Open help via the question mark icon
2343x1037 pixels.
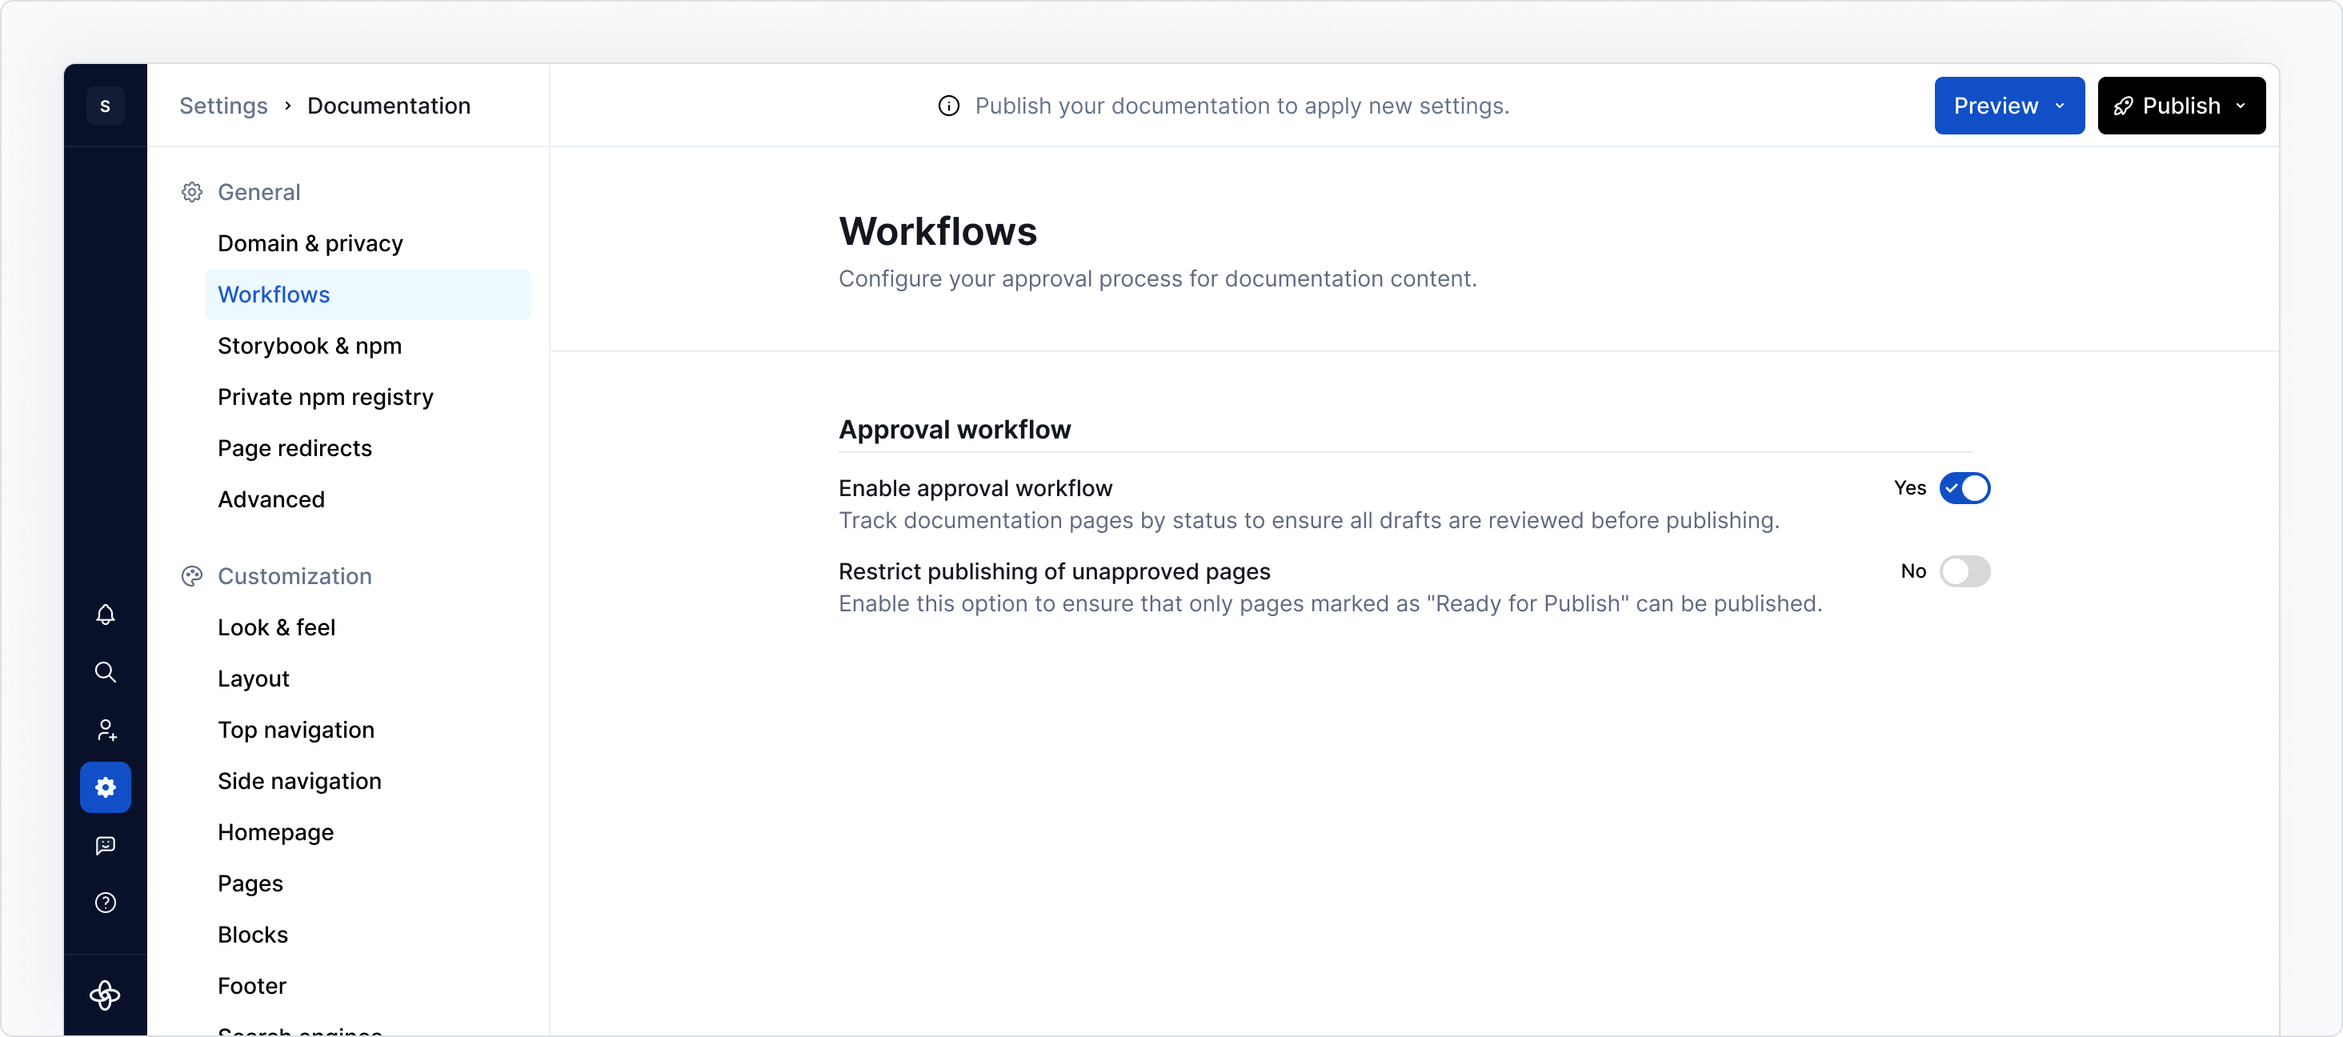click(x=106, y=903)
